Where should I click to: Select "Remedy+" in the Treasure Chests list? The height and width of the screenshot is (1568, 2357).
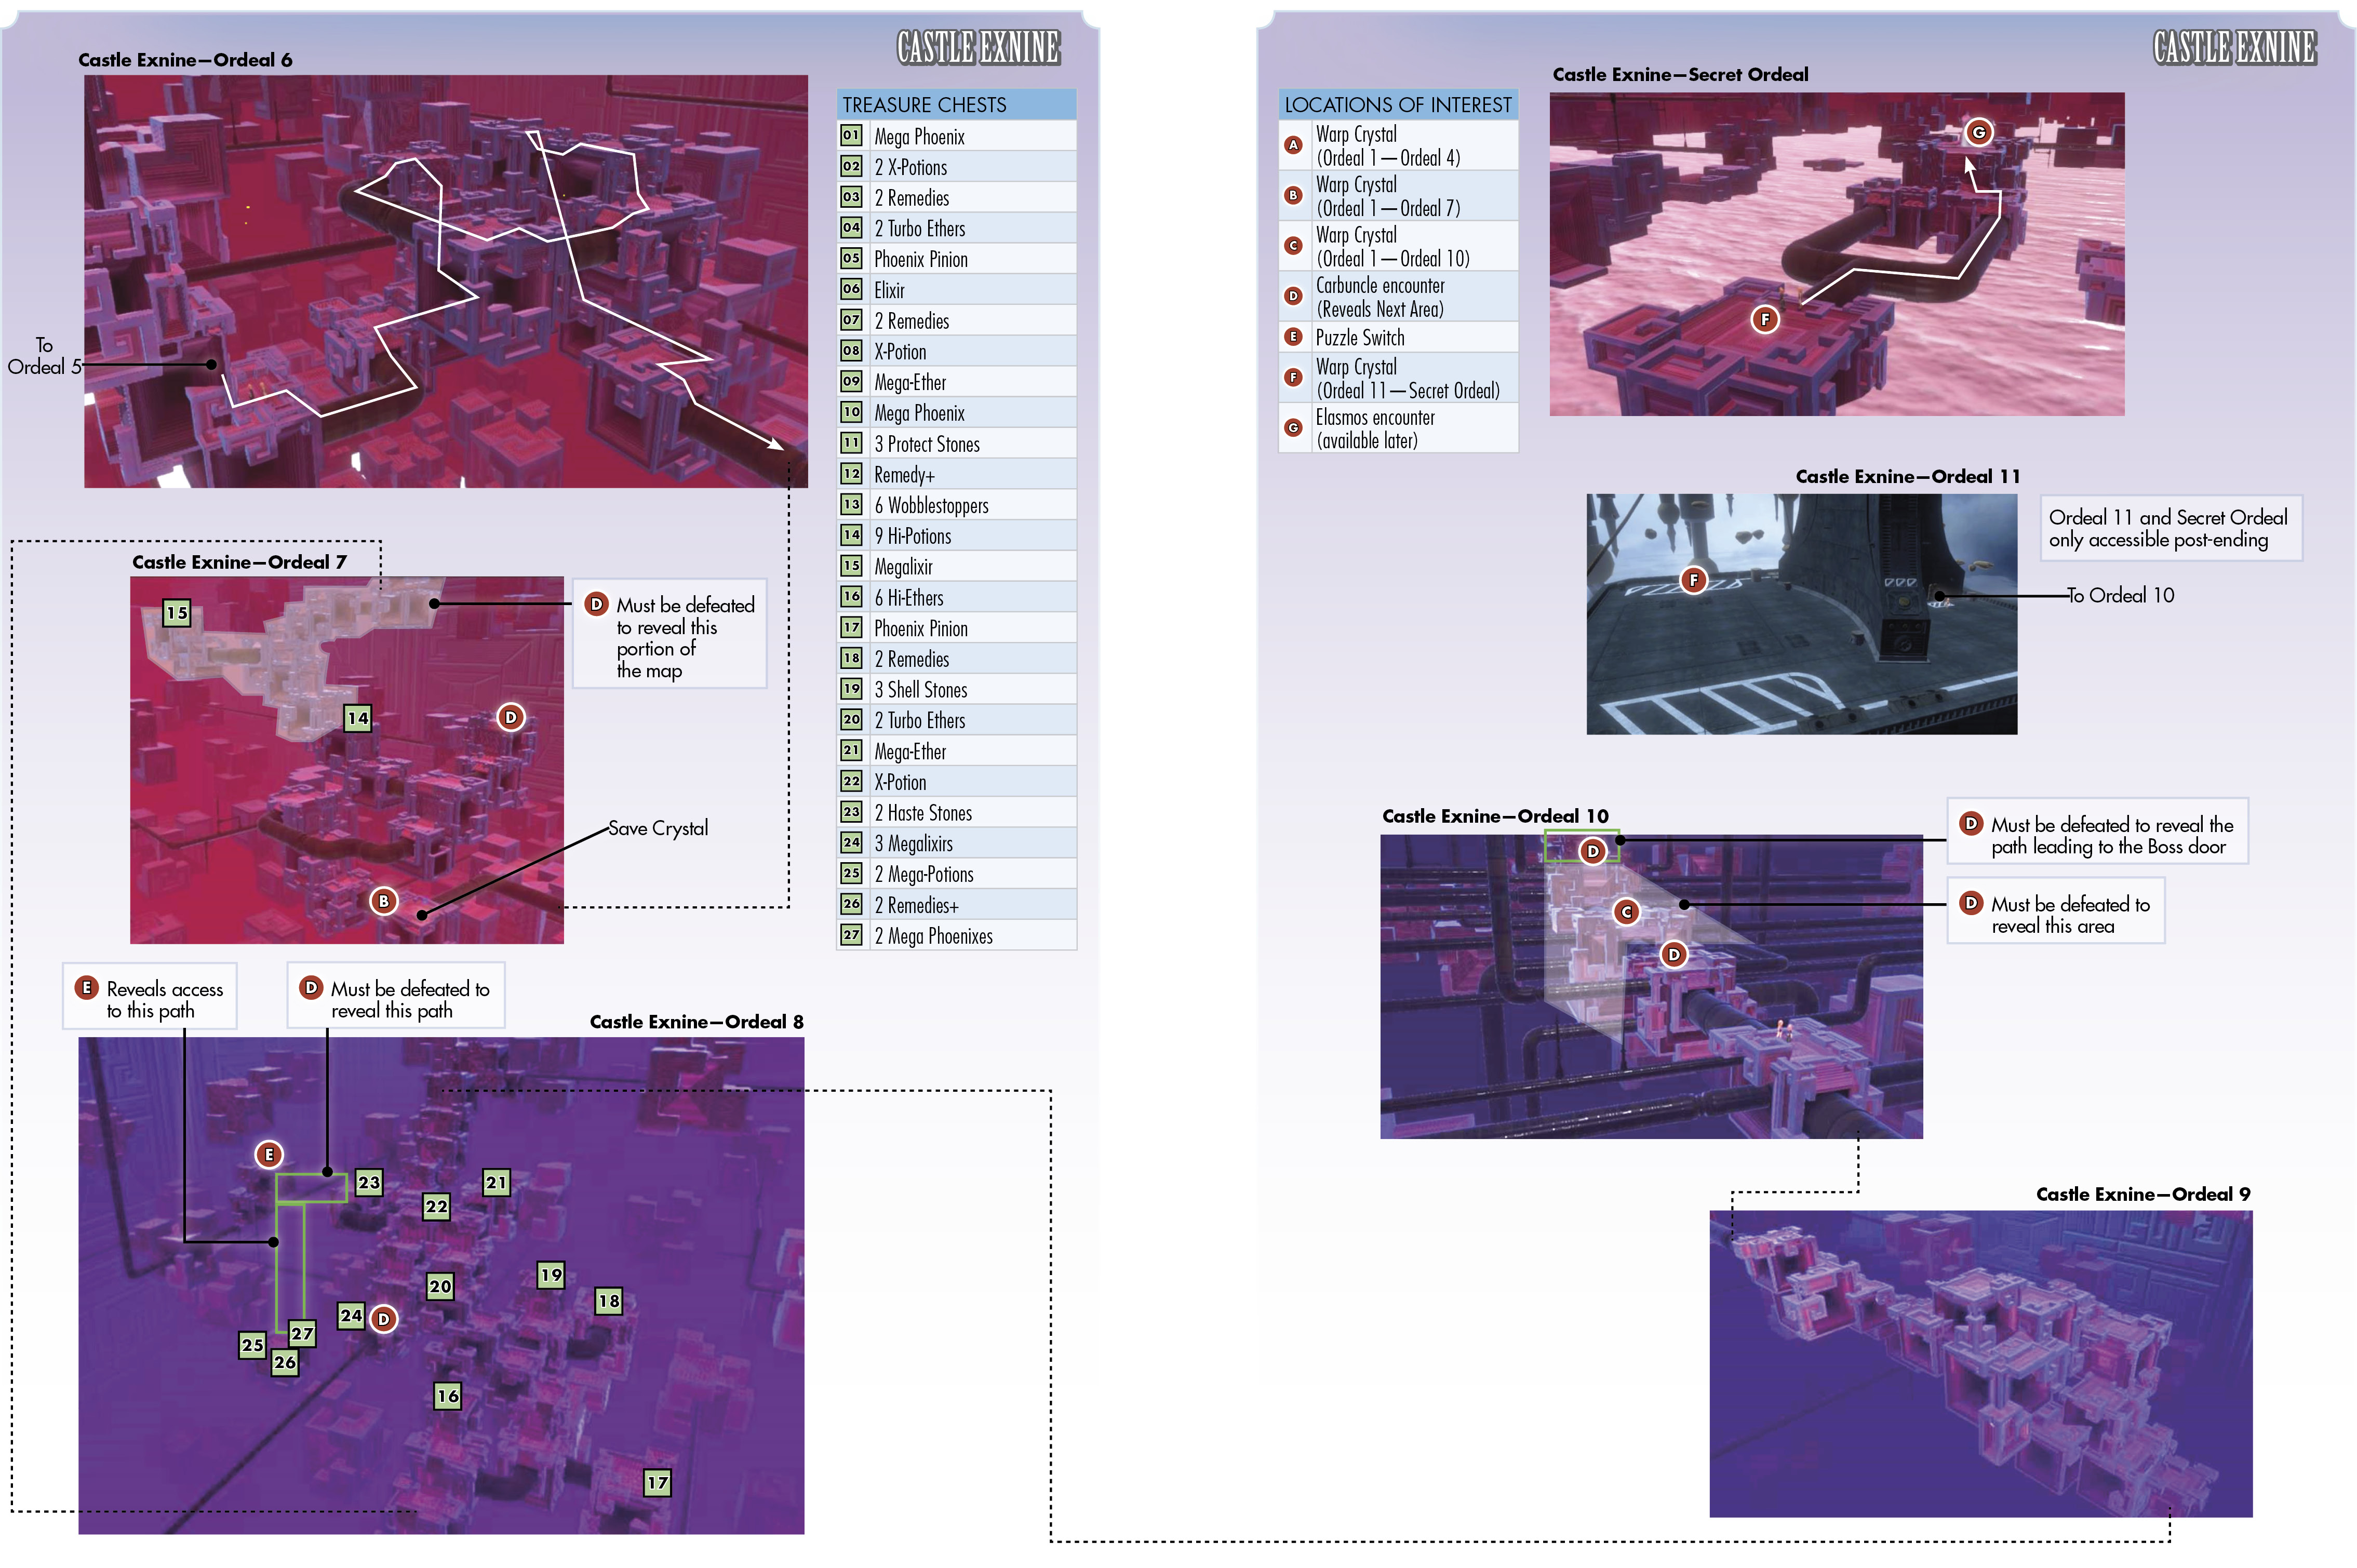[x=957, y=474]
